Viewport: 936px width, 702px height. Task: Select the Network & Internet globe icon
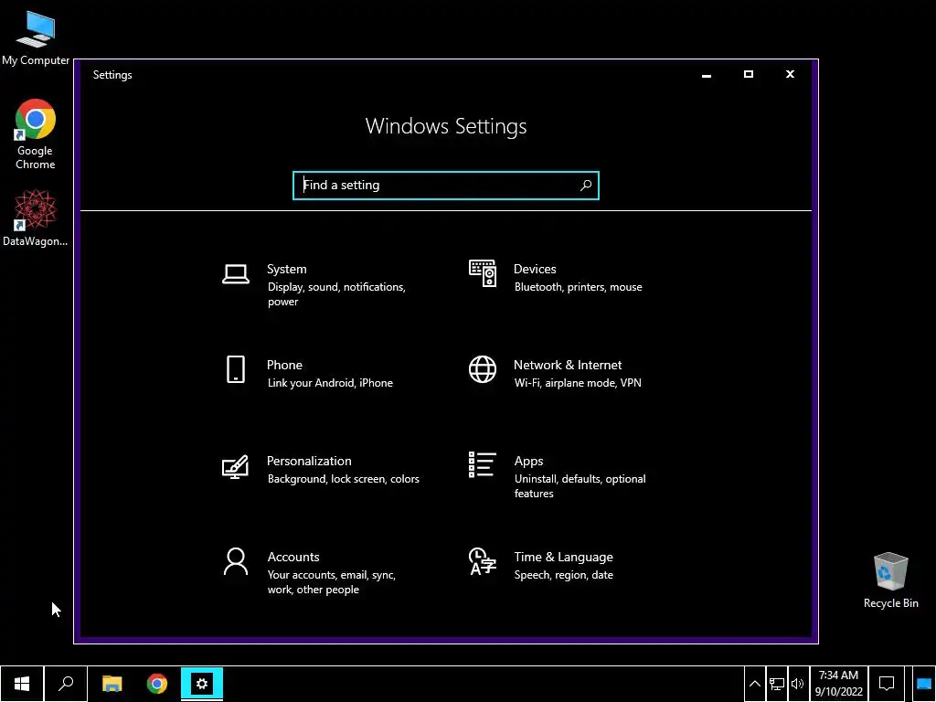(x=483, y=369)
